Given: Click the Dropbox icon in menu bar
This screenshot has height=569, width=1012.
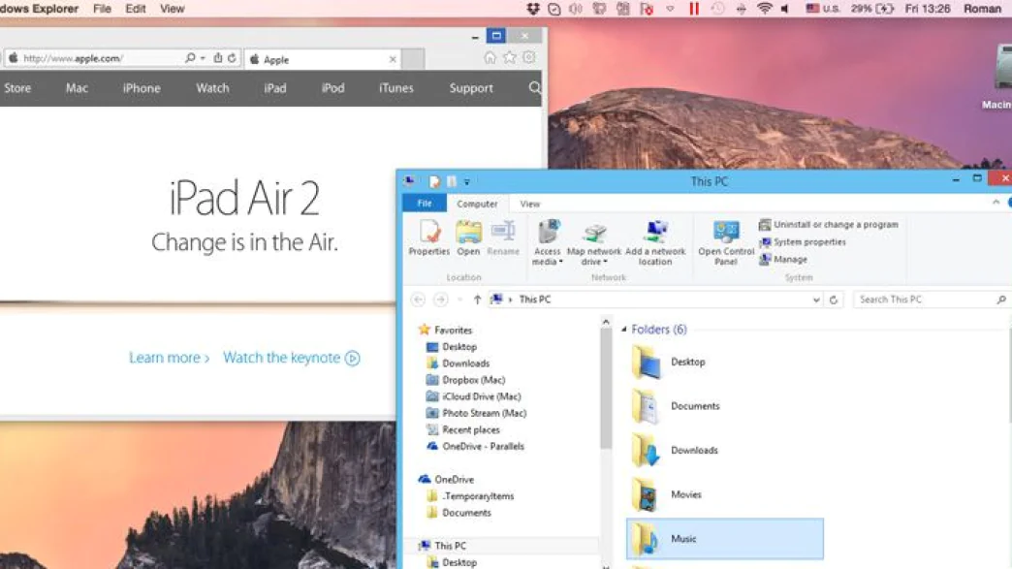Looking at the screenshot, I should (x=533, y=9).
